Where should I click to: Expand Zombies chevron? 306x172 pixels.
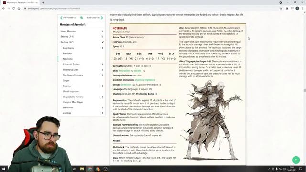(102, 113)
